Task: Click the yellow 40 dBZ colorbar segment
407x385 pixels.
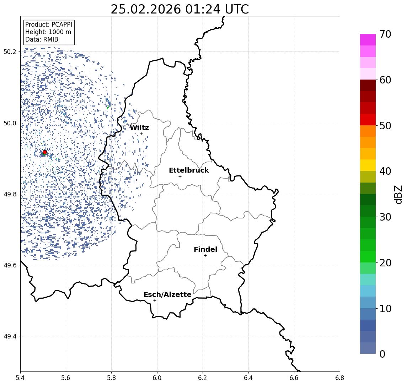Action: (368, 165)
